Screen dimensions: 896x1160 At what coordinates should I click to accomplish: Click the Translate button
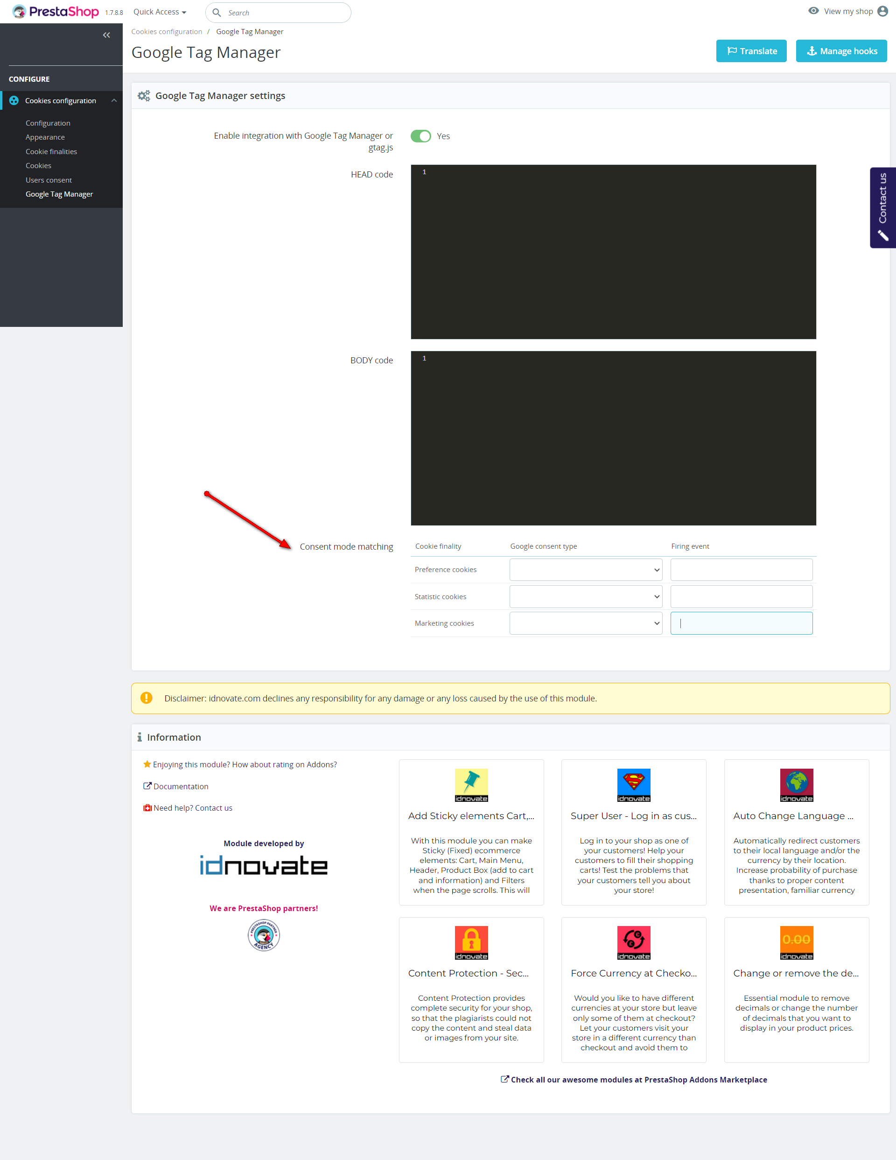pos(750,51)
